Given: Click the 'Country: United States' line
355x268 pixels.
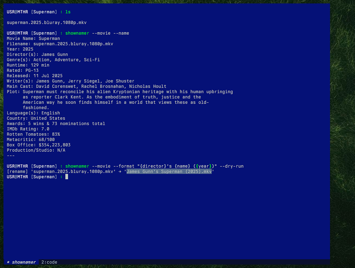Looking at the screenshot, I should [36, 118].
